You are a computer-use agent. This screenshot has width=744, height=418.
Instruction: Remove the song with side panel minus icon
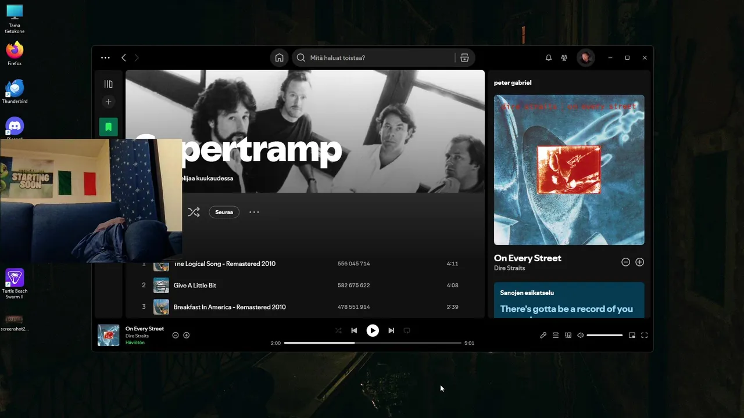point(625,262)
